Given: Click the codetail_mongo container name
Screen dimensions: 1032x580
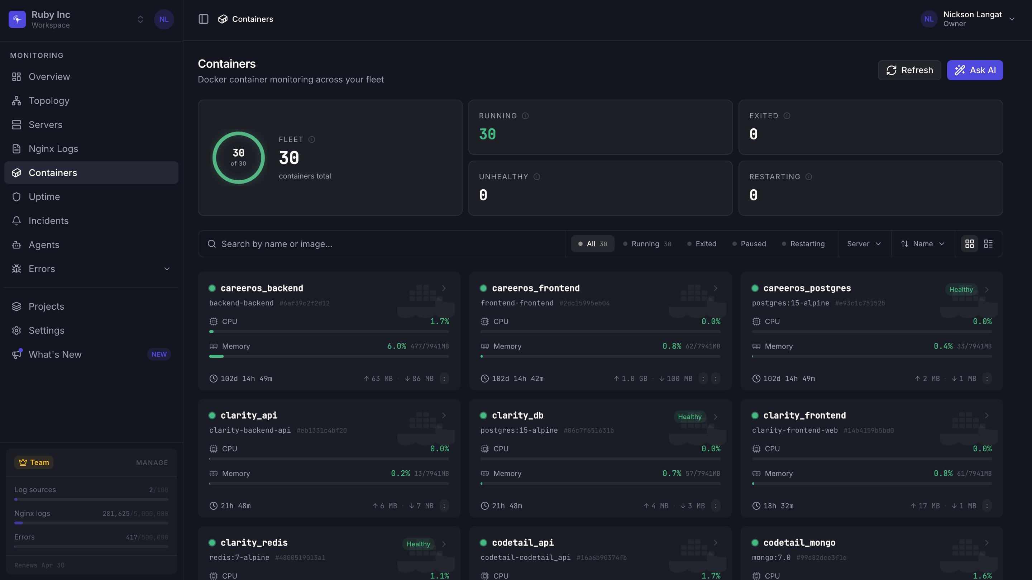Looking at the screenshot, I should pos(799,543).
